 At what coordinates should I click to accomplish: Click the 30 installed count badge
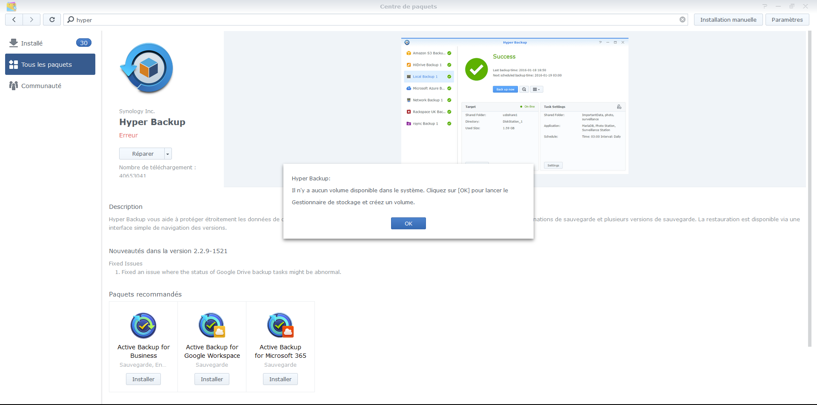[x=84, y=43]
